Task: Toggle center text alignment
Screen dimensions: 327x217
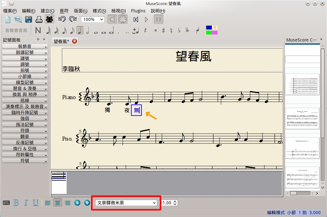Action: coord(57,203)
